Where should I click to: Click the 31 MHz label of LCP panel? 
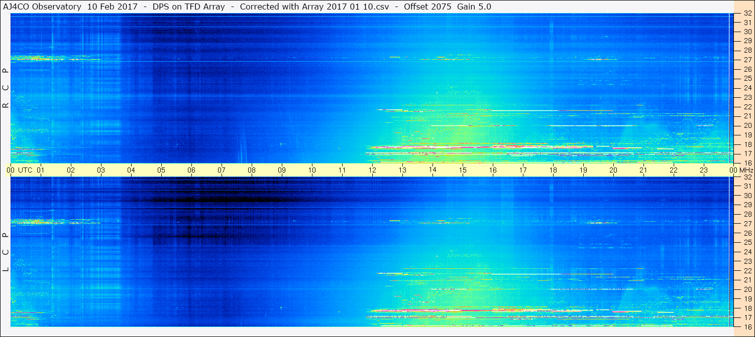click(x=747, y=187)
